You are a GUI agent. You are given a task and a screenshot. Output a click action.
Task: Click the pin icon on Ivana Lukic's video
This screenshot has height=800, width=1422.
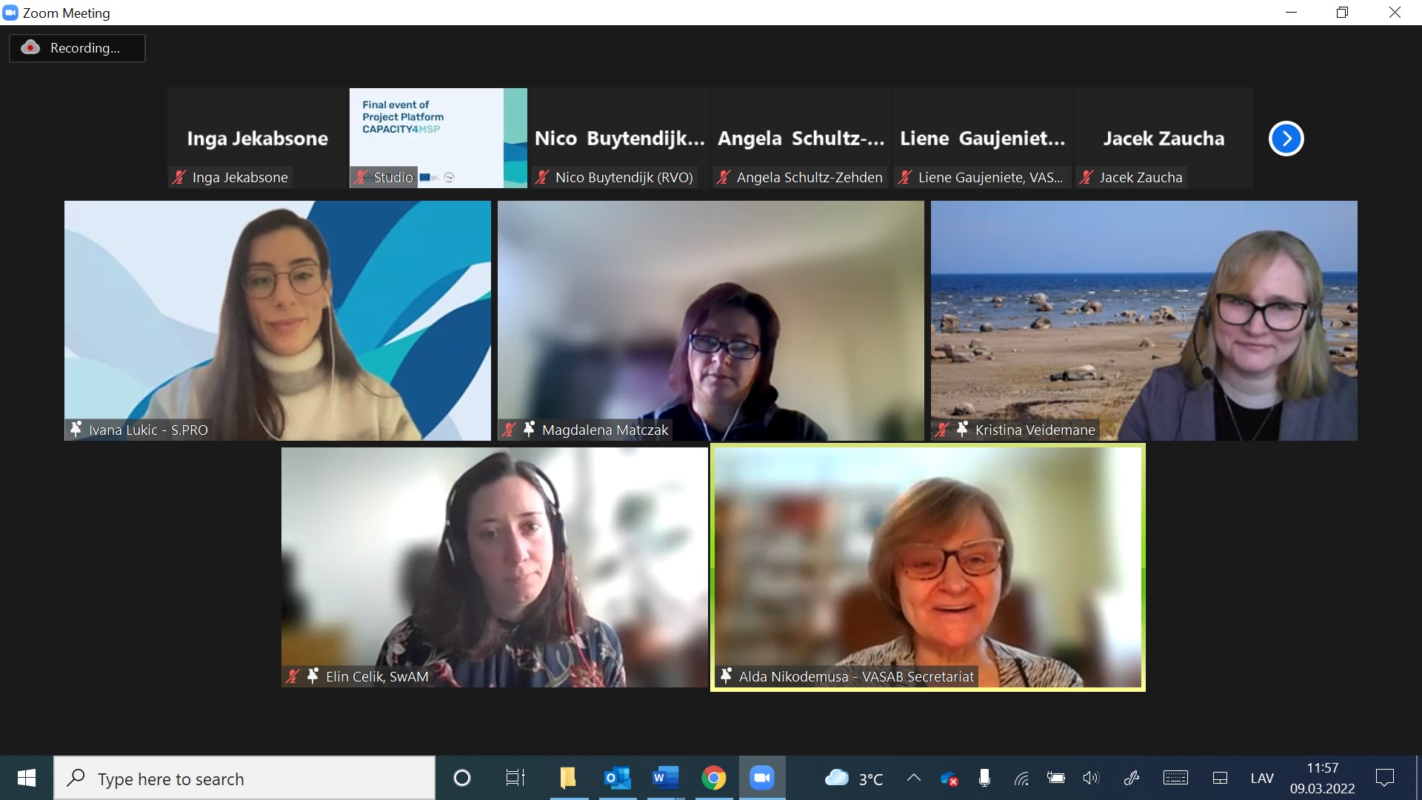(x=76, y=429)
